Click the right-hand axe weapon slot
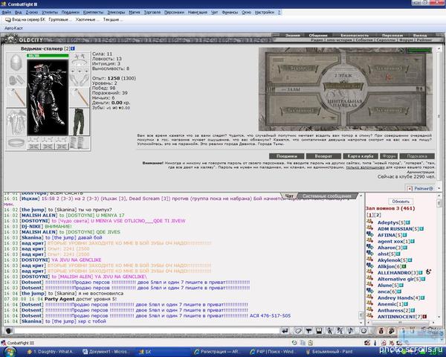Viewport: 446px width, 357px height. [x=80, y=97]
